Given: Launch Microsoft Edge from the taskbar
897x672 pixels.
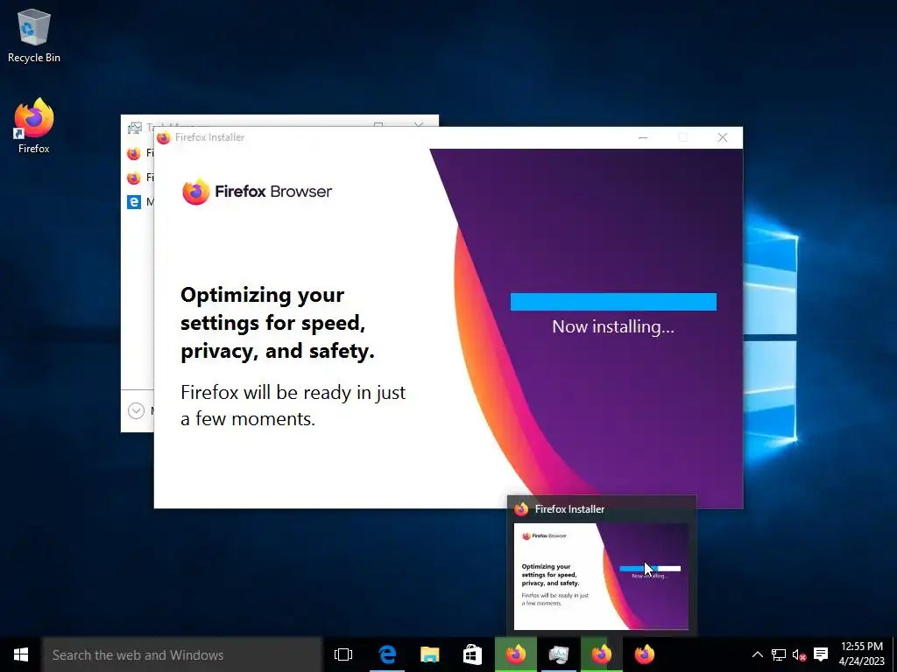Looking at the screenshot, I should 387,654.
